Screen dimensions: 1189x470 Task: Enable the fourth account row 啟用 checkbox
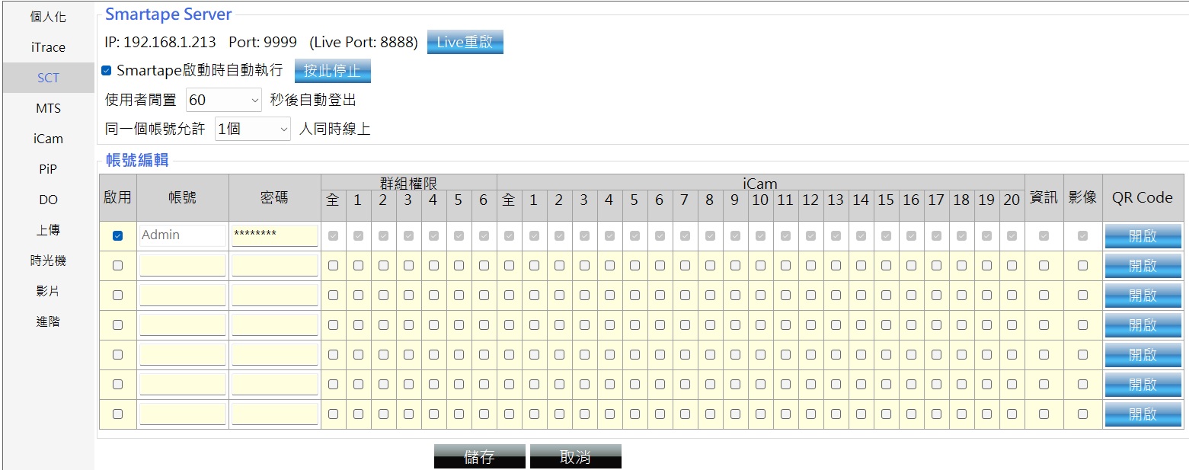click(x=117, y=325)
